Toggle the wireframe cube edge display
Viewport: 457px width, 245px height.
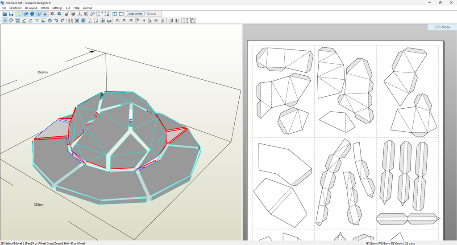click(38, 14)
